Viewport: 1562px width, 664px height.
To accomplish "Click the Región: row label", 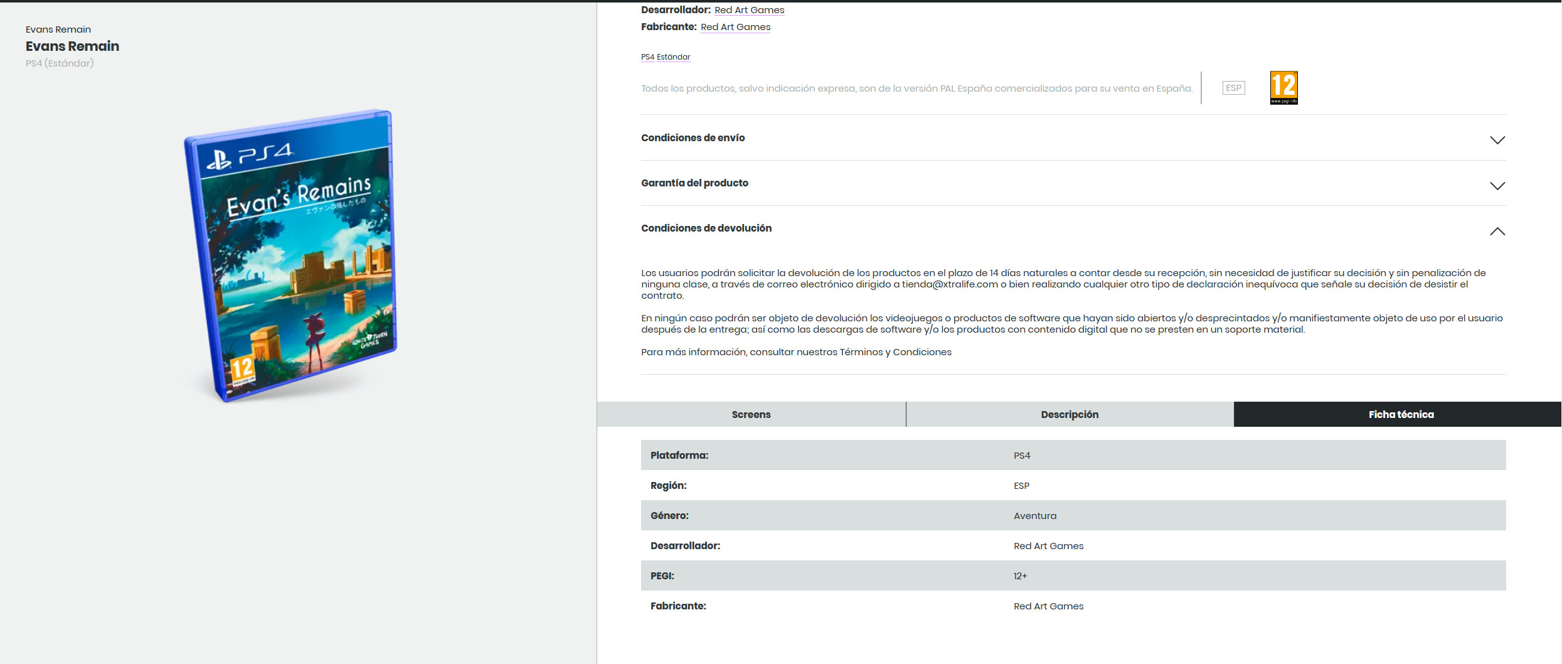I will 668,486.
